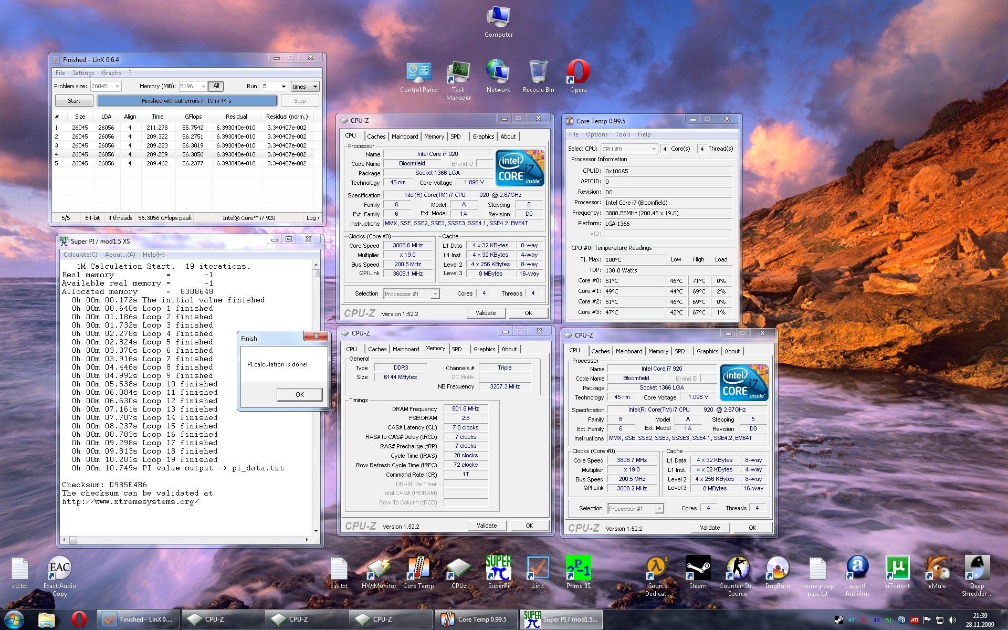Image resolution: width=1008 pixels, height=630 pixels.
Task: Click the Opera icon in the taskbar
Action: (79, 619)
